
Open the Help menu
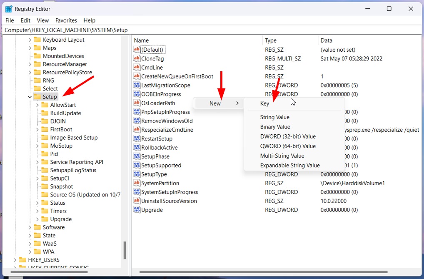[x=89, y=20]
